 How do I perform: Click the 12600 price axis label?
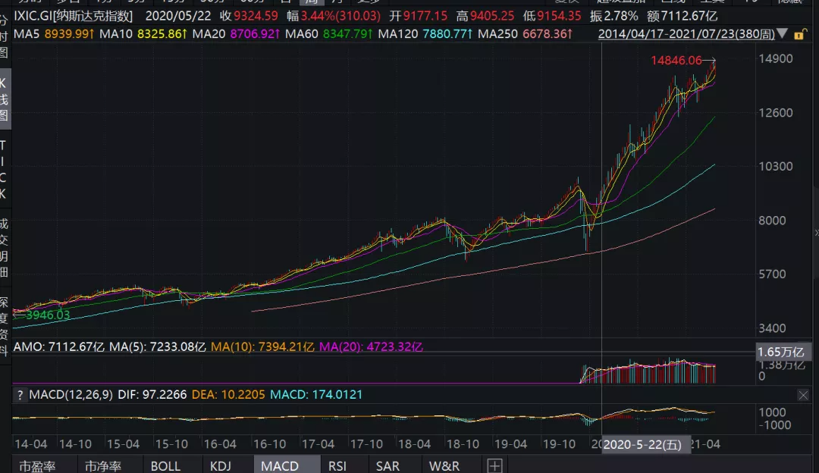[775, 113]
